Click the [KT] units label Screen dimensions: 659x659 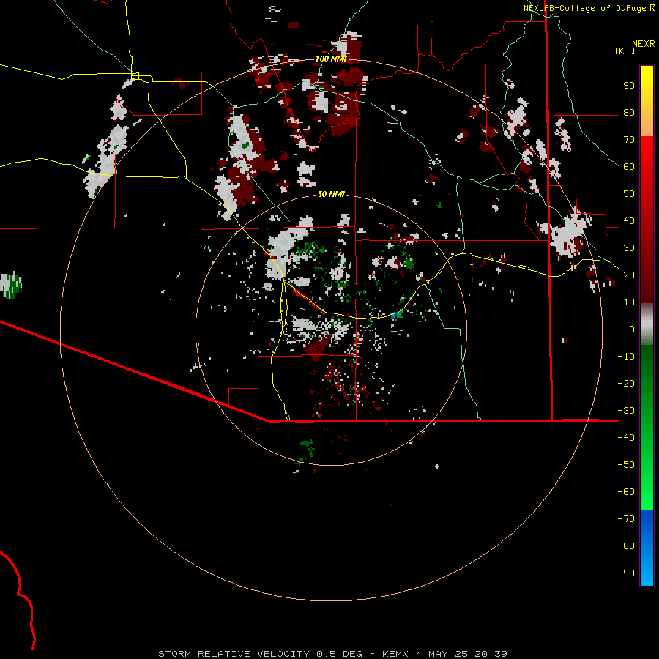(x=625, y=51)
